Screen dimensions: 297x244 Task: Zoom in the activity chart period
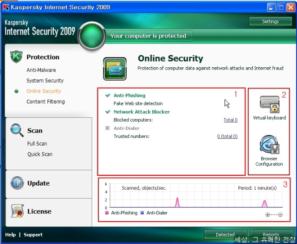click(x=268, y=215)
